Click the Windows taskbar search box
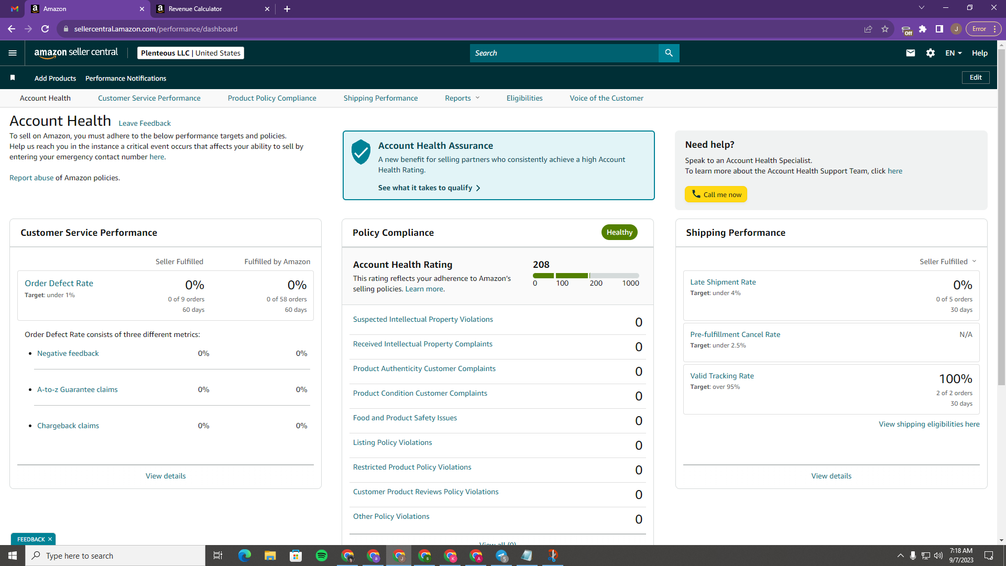Screen dimensions: 1006x566 tap(115, 556)
